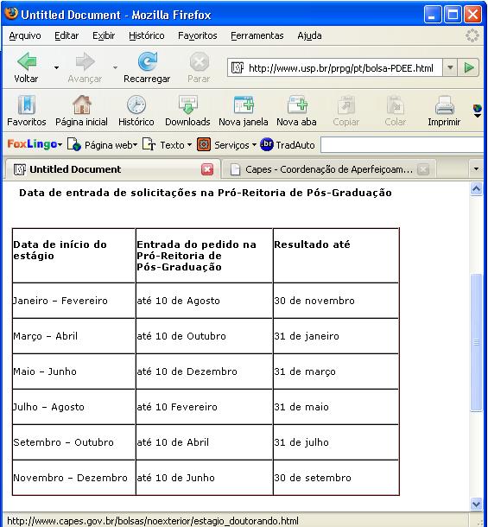This screenshot has width=488, height=527.
Task: Open the Ferramentas menu
Action: (257, 35)
